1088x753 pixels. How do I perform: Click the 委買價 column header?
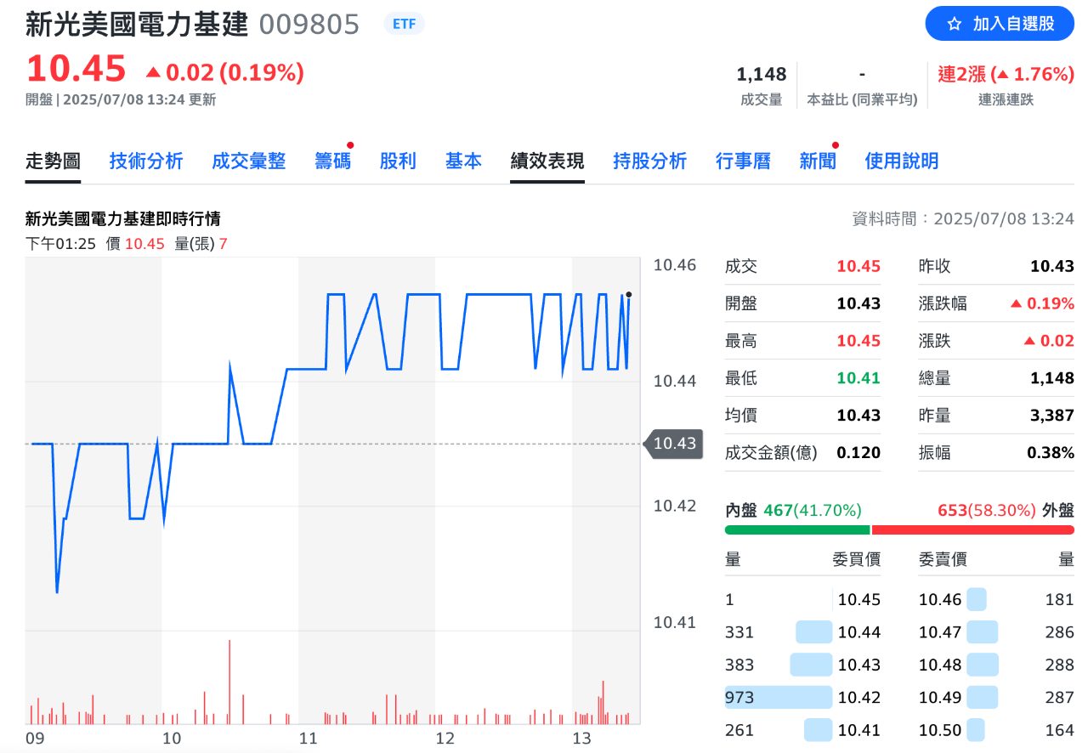tap(856, 559)
